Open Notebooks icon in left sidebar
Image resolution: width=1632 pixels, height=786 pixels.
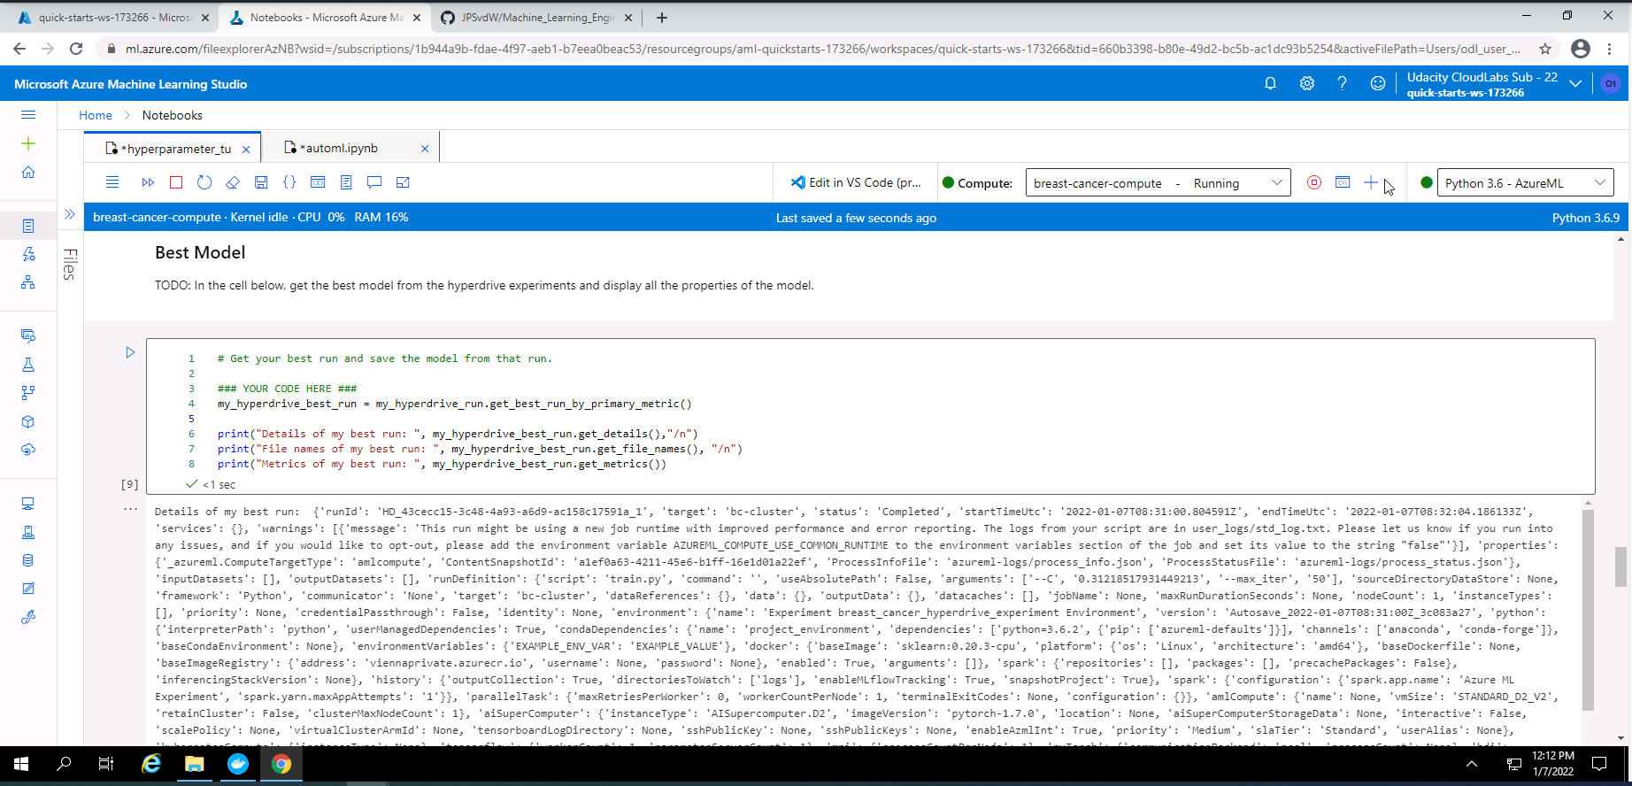[28, 226]
